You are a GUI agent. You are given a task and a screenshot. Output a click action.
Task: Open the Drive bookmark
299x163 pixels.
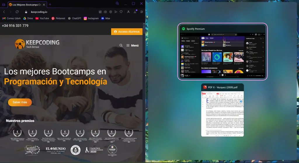pos(28,18)
